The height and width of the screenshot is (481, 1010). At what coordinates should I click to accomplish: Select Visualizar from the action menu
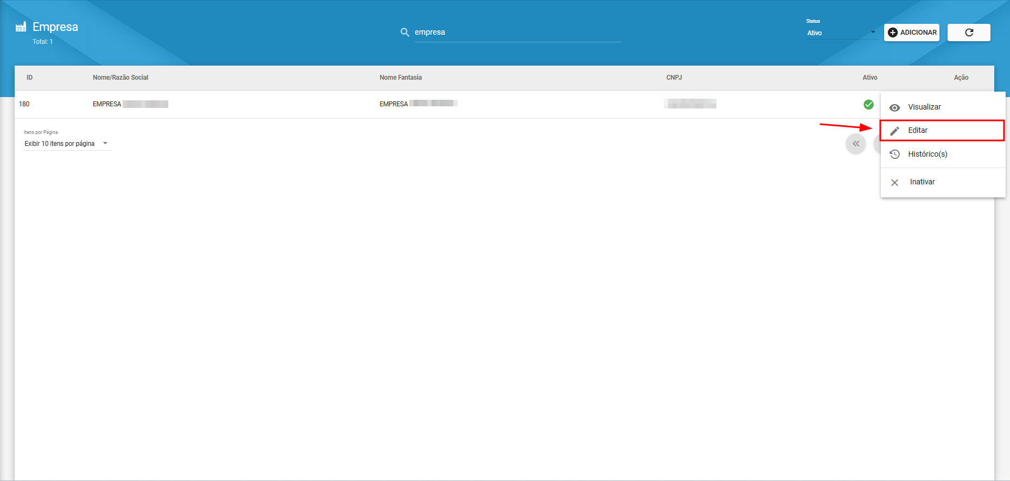point(943,107)
